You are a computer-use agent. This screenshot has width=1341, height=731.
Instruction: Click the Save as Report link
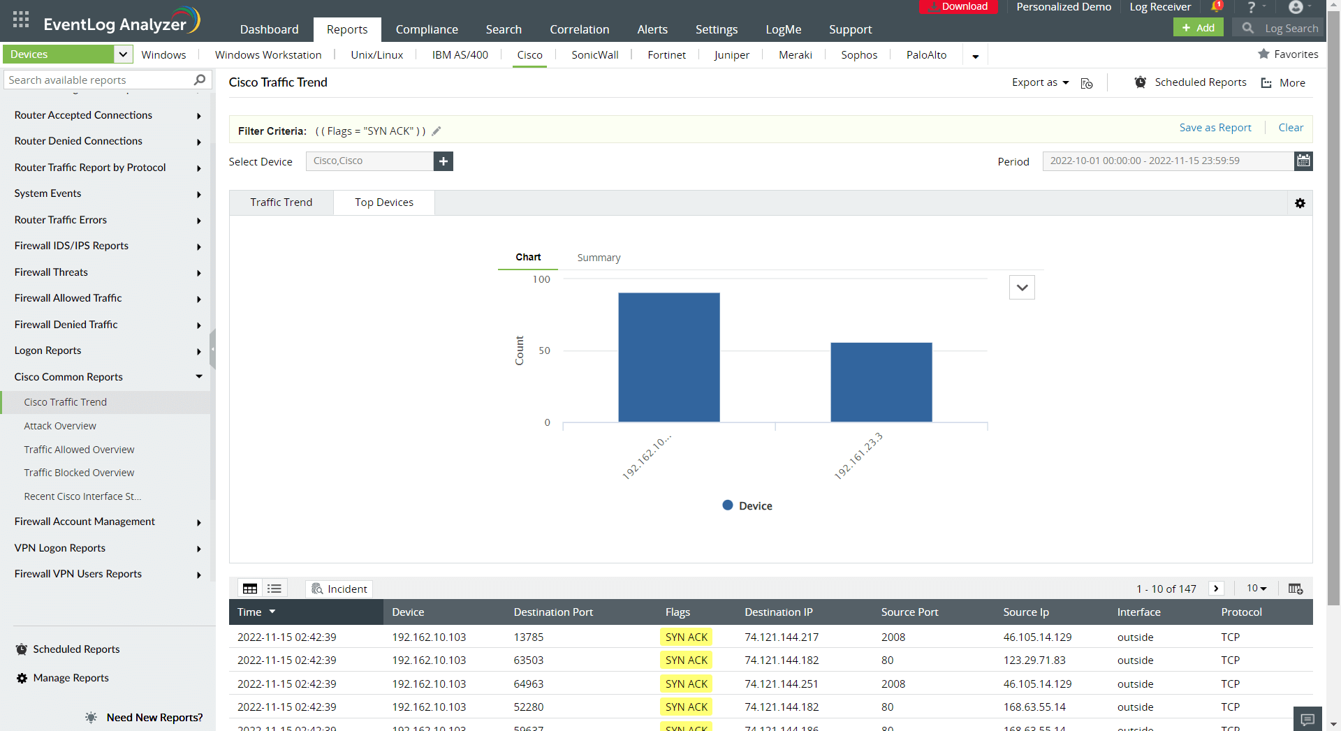1215,128
